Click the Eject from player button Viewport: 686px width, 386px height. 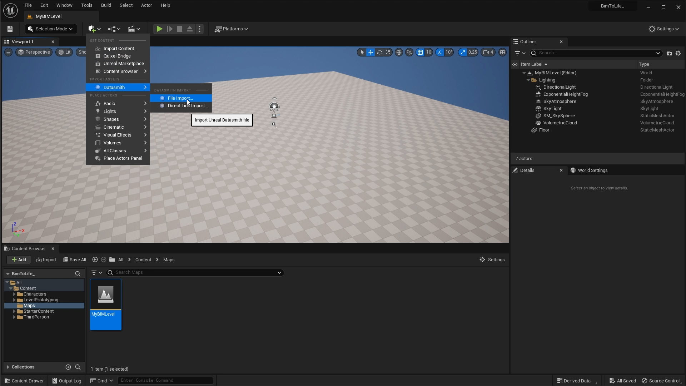click(190, 29)
